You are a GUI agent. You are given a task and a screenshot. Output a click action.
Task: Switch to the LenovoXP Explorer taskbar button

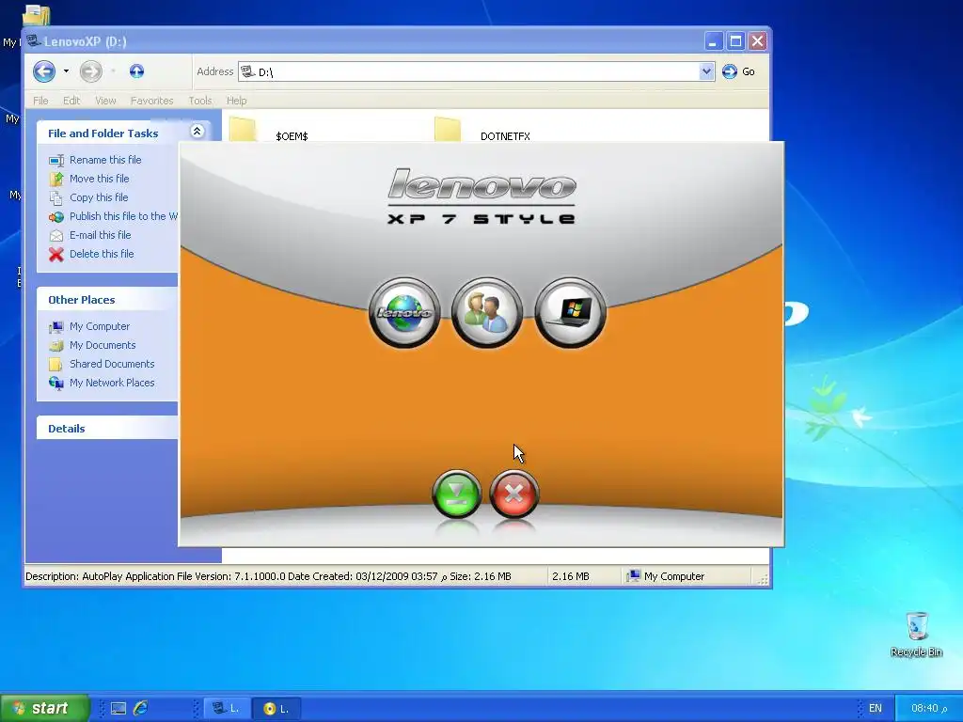(226, 709)
